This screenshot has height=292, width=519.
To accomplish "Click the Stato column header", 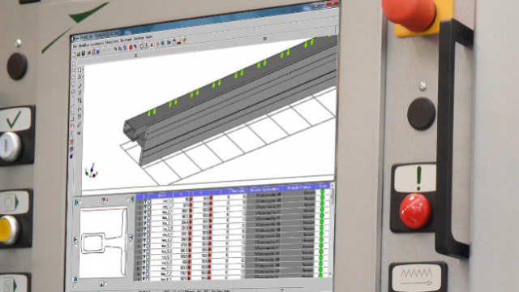I will coord(323,186).
